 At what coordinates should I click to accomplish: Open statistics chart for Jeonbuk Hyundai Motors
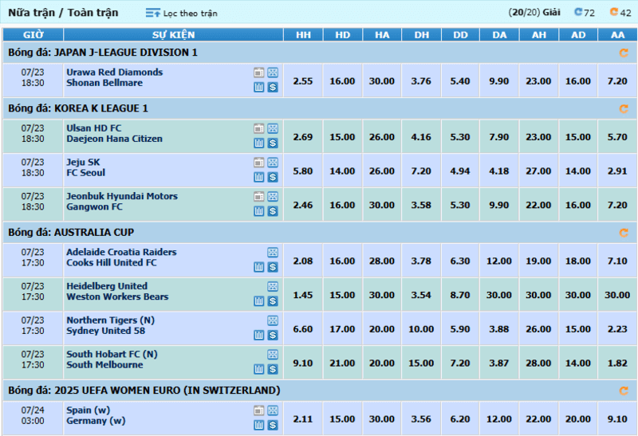[258, 211]
